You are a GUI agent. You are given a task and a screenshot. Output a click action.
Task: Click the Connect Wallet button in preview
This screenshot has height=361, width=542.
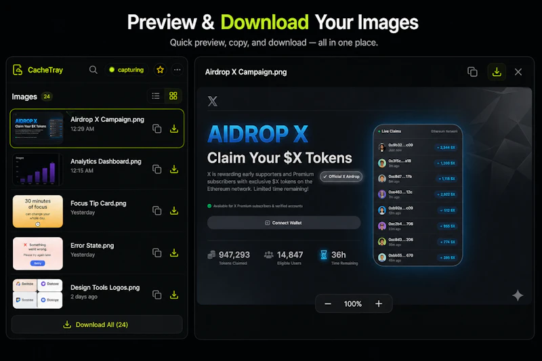[284, 223]
